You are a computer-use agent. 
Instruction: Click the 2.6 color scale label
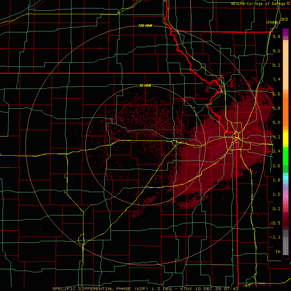(x=276, y=166)
